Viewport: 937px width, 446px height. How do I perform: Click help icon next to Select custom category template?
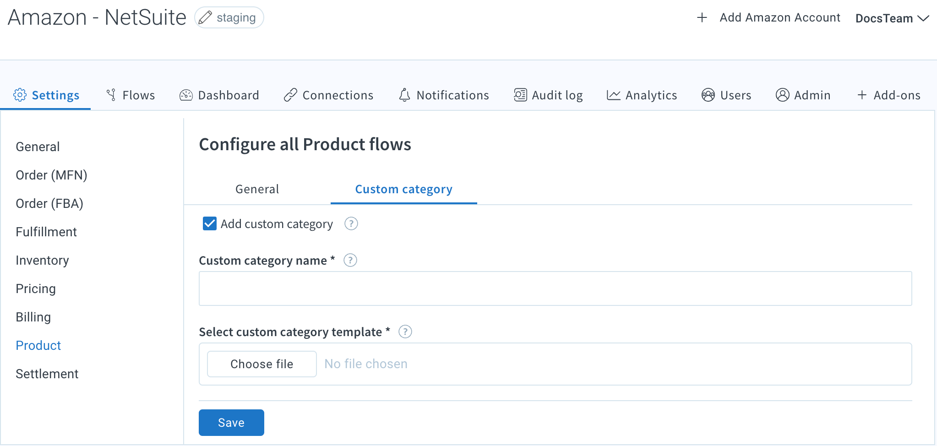pos(405,332)
